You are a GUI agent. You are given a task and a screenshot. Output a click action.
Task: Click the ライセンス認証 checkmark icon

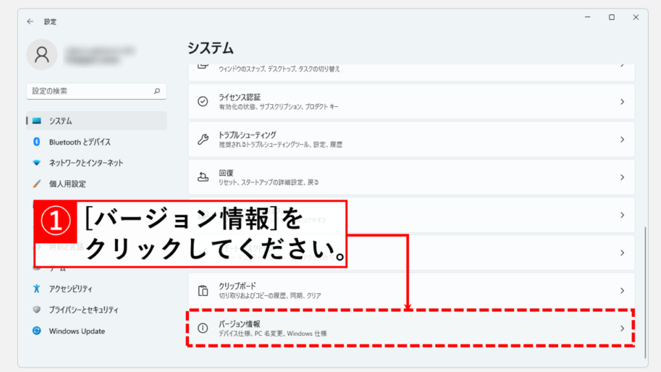203,102
